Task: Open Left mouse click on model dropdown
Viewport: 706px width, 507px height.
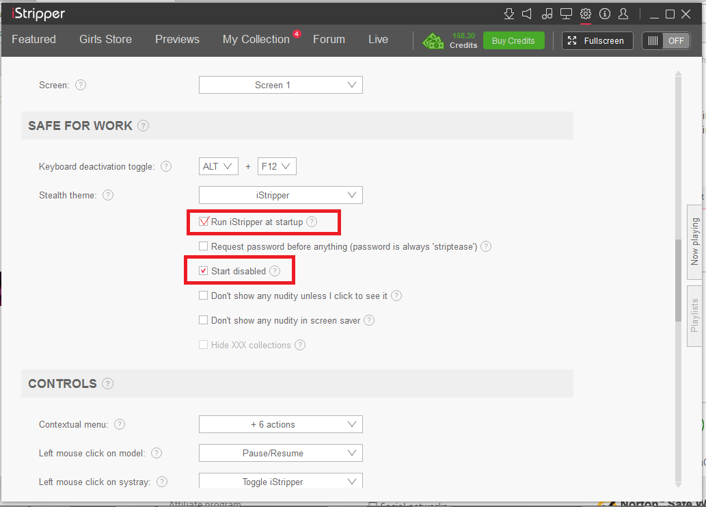Action: pyautogui.click(x=280, y=453)
